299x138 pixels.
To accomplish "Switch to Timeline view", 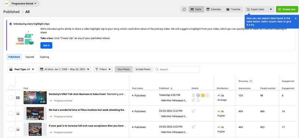I will [x=233, y=9].
